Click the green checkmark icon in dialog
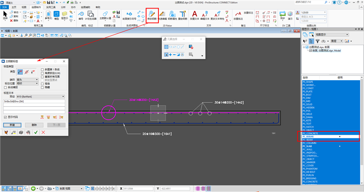 (35, 132)
